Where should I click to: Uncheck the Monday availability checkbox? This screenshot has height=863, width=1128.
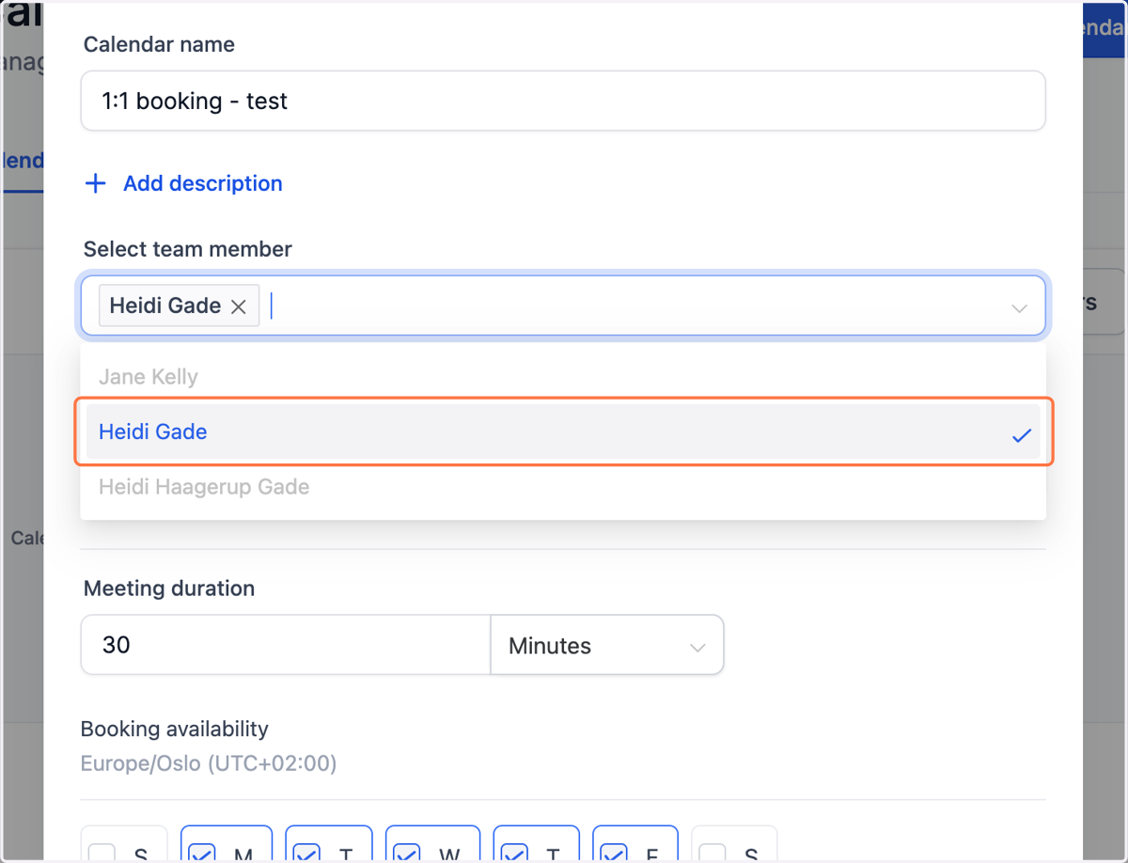coord(202,854)
